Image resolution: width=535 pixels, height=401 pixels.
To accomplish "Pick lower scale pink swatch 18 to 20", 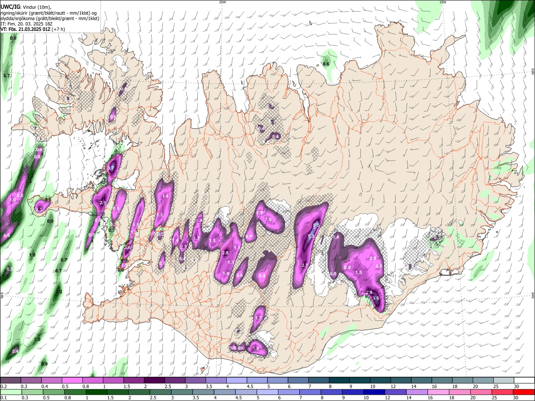I will 460,392.
